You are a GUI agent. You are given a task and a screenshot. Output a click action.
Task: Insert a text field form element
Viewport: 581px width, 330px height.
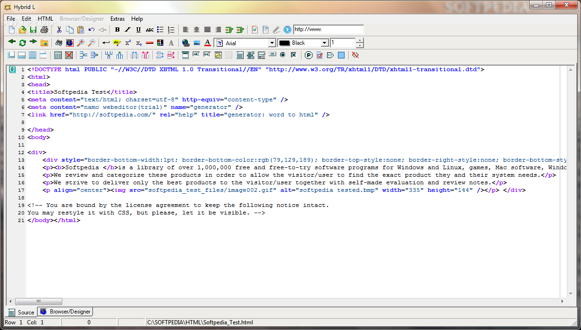coord(196,55)
